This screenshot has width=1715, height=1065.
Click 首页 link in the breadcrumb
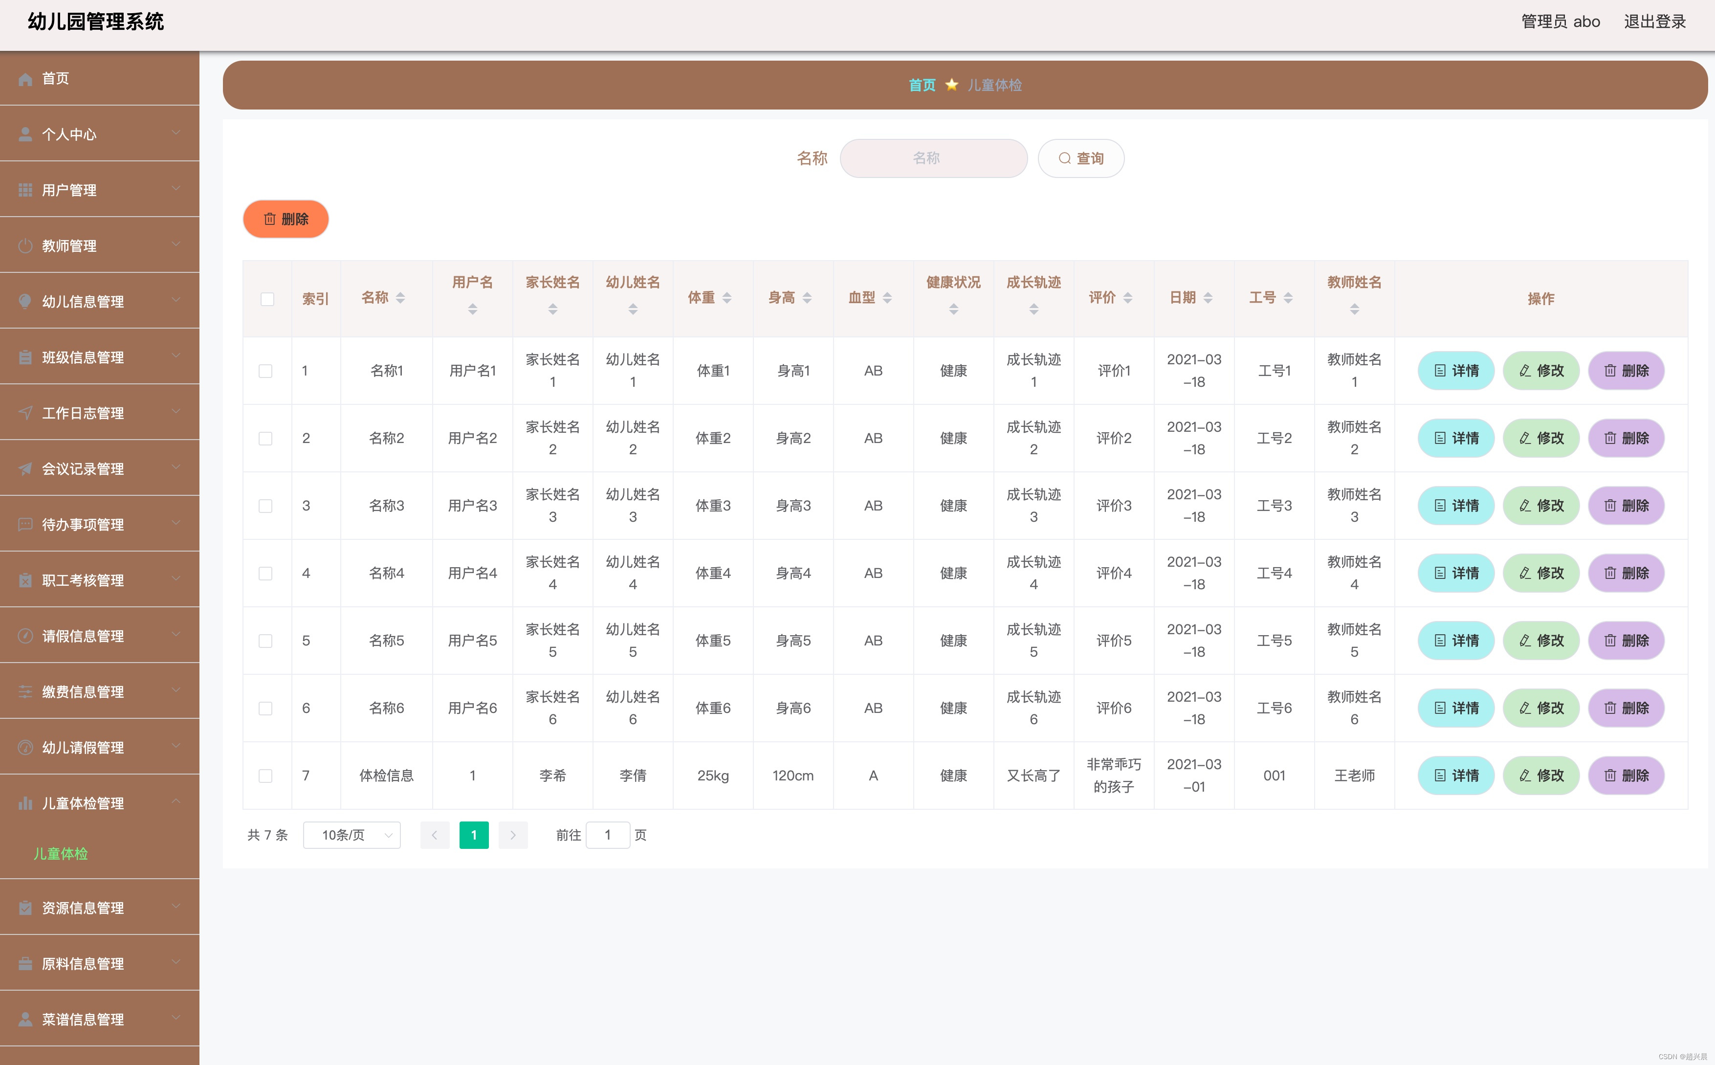[x=922, y=85]
